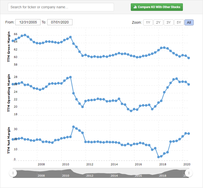The height and width of the screenshot is (188, 203).
Task: Click the last data point on Gross Margin chart
Action: click(x=189, y=58)
